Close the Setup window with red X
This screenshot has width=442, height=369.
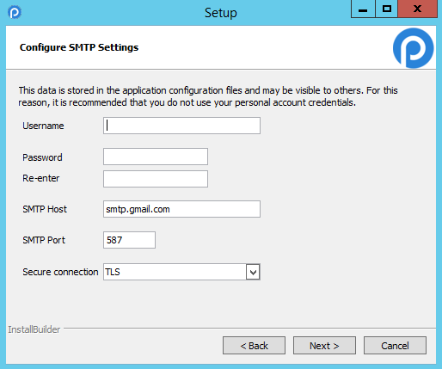tap(417, 9)
